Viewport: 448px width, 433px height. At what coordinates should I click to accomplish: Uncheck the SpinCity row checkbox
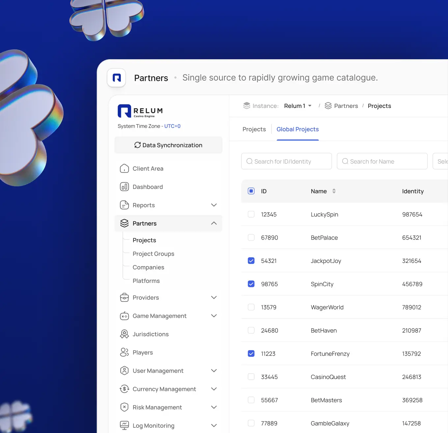click(x=251, y=284)
